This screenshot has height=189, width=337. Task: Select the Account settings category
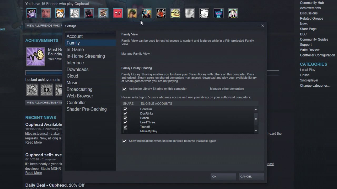click(x=90, y=36)
